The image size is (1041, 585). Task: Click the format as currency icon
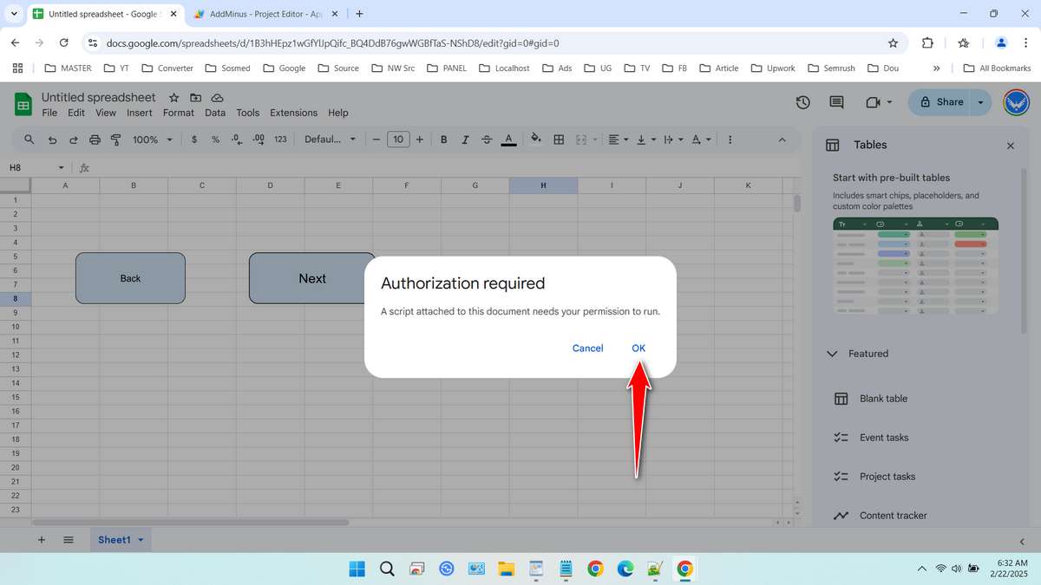[193, 139]
